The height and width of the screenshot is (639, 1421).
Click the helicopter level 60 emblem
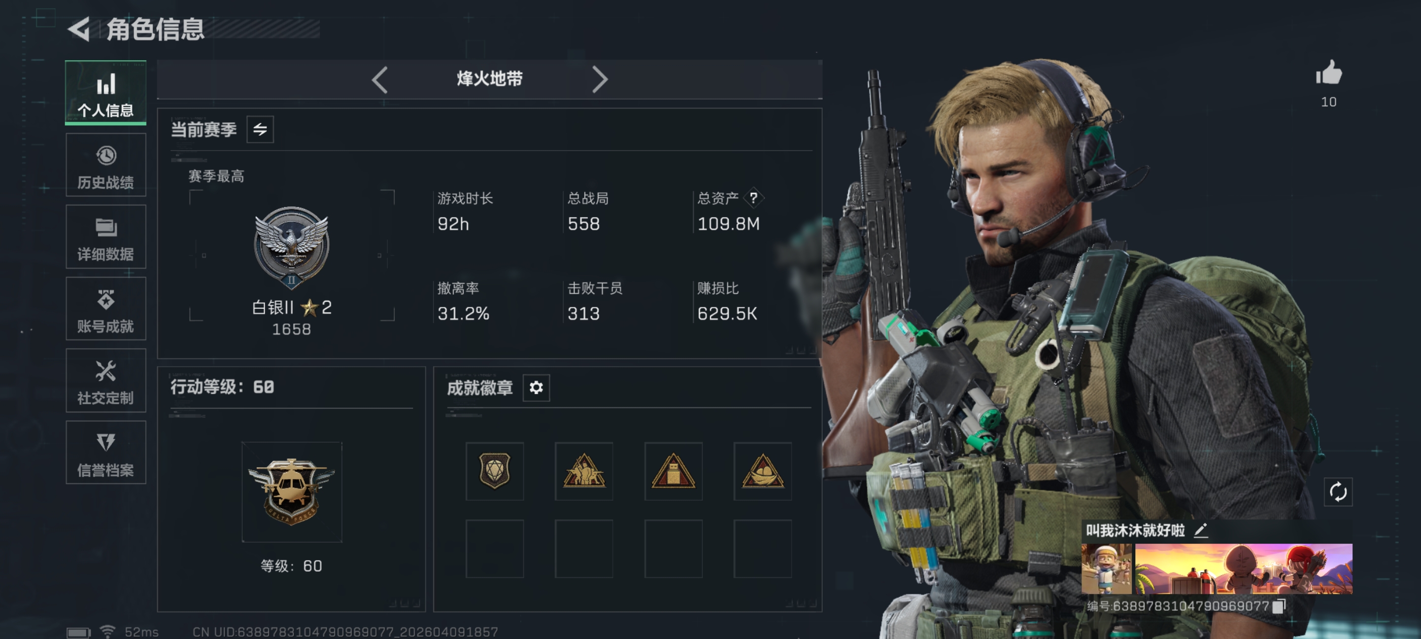291,492
